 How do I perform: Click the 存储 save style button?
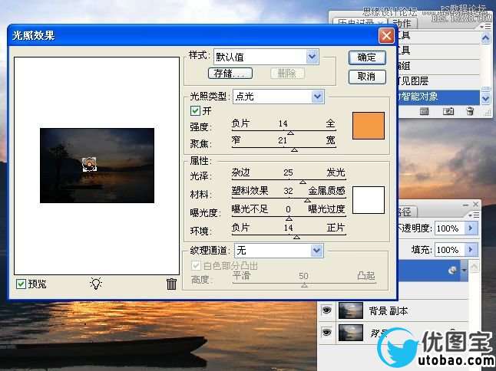(230, 74)
